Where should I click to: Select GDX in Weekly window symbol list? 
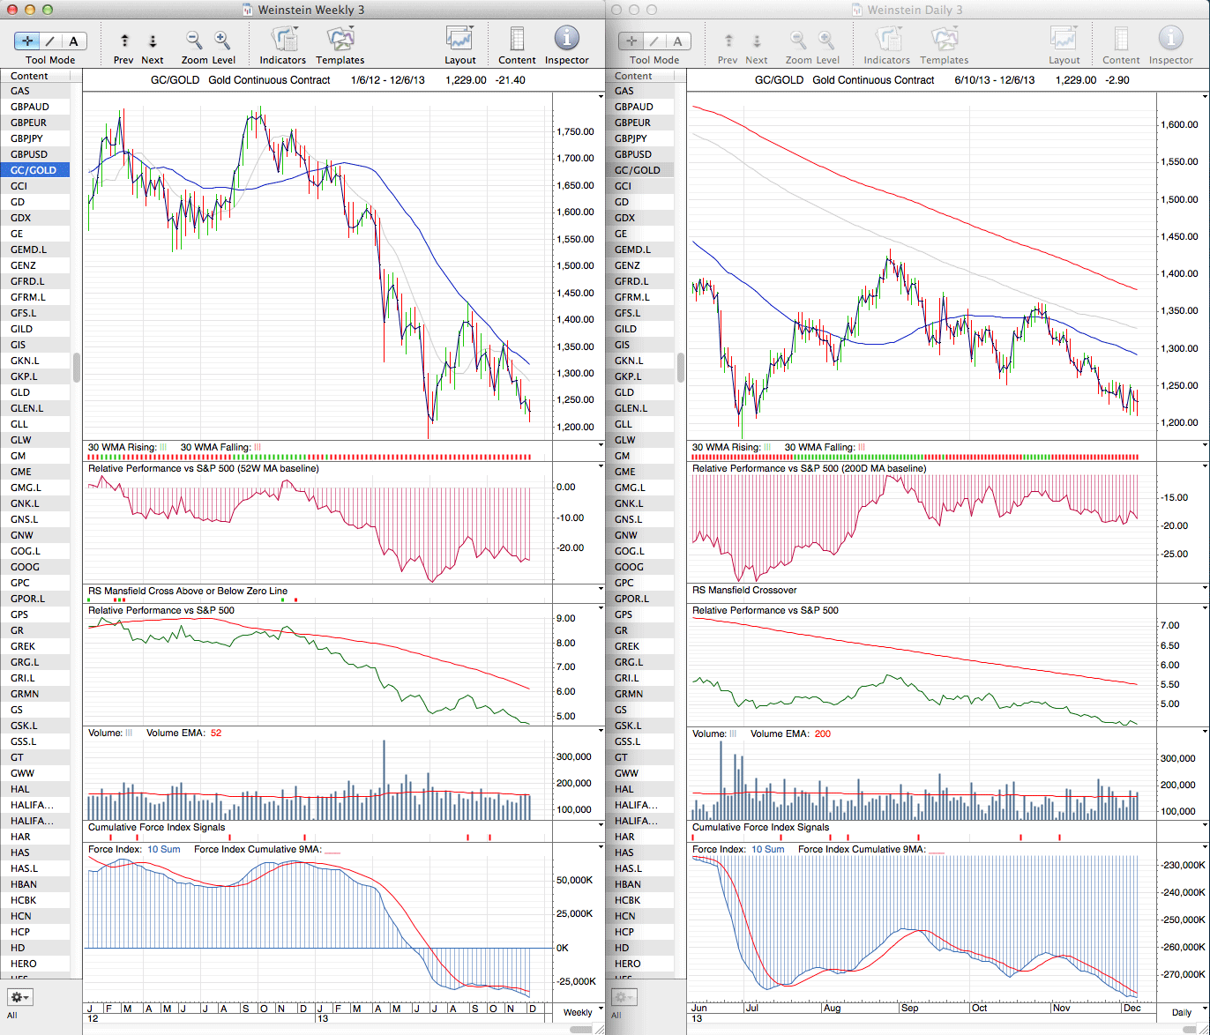[20, 218]
